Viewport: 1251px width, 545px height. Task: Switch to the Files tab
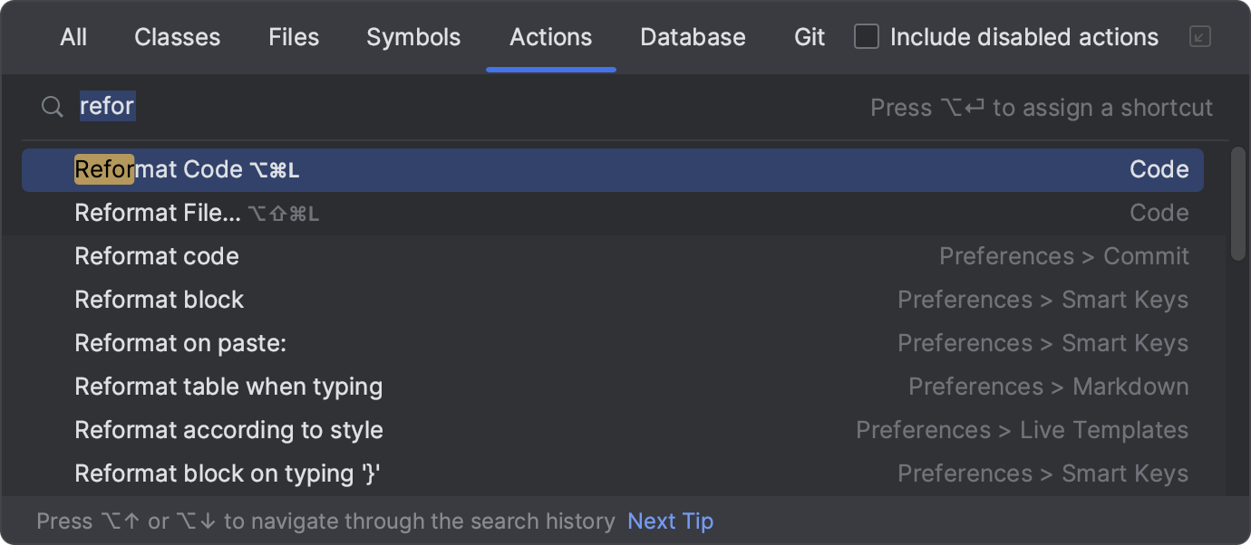pos(293,37)
